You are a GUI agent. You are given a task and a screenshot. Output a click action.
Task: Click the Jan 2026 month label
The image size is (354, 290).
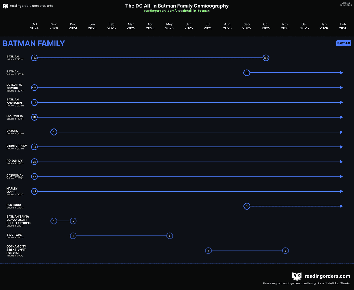(324, 26)
